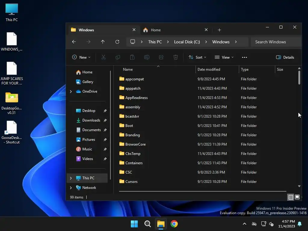Click the Search Windows input field

click(x=276, y=42)
